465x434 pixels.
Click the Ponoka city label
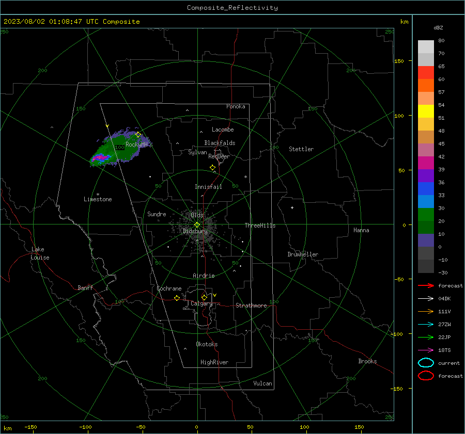click(x=236, y=106)
